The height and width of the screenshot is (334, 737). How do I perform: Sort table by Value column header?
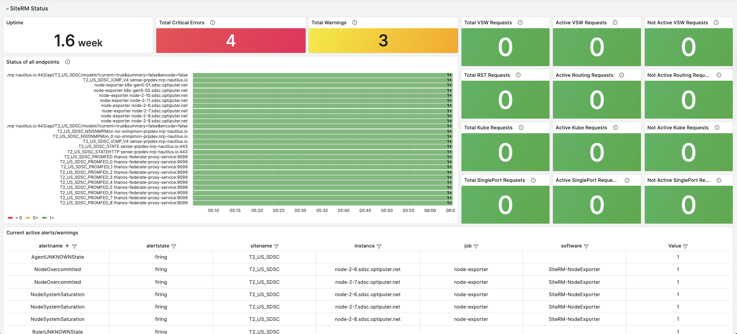click(x=674, y=246)
